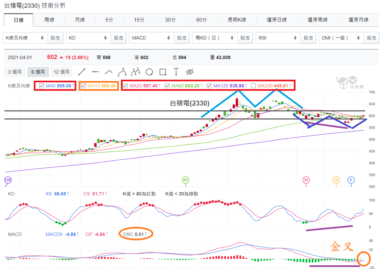Switch to the 15分 tab
The width and height of the screenshot is (385, 269).
[x=139, y=20]
